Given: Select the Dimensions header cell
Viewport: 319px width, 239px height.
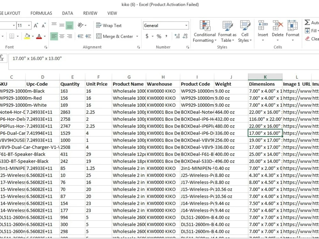Looking at the screenshot, I should (x=265, y=84).
